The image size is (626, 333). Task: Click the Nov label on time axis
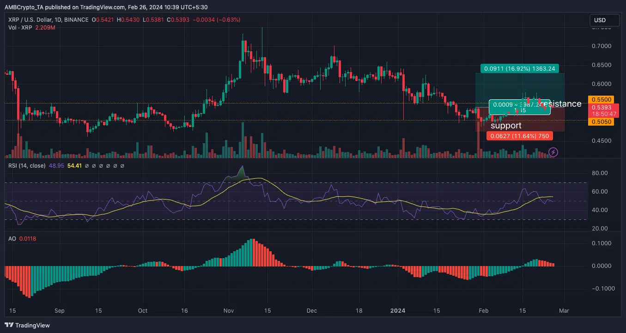(x=229, y=311)
